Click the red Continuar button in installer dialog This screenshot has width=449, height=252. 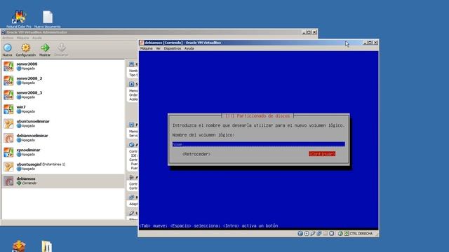coord(322,154)
